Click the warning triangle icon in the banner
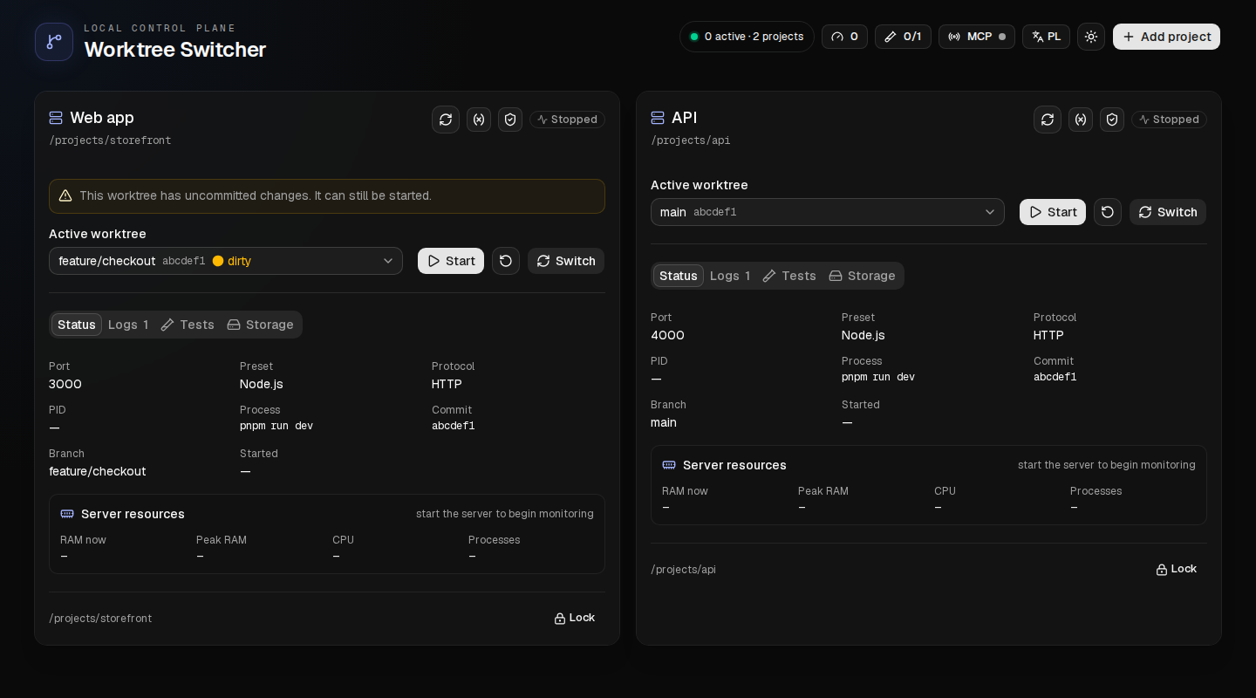The image size is (1256, 698). (x=65, y=196)
